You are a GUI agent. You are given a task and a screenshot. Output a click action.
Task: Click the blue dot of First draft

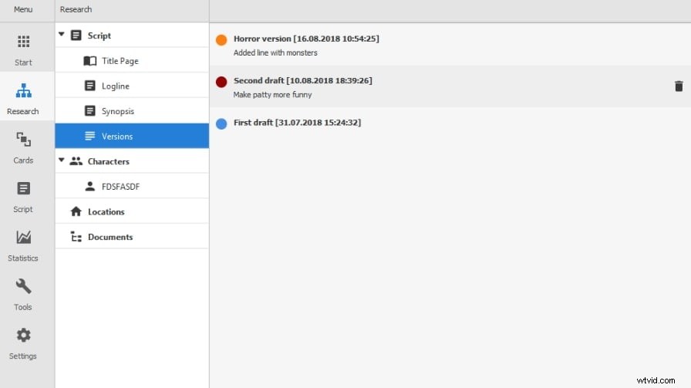click(x=221, y=123)
